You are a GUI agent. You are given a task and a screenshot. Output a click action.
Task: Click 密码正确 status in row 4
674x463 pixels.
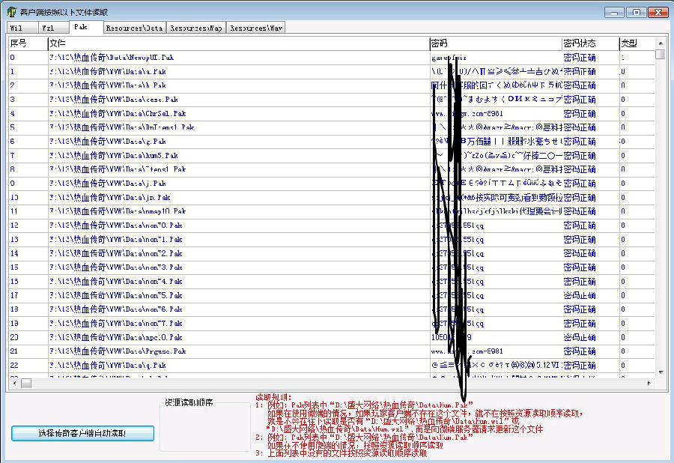pos(580,113)
